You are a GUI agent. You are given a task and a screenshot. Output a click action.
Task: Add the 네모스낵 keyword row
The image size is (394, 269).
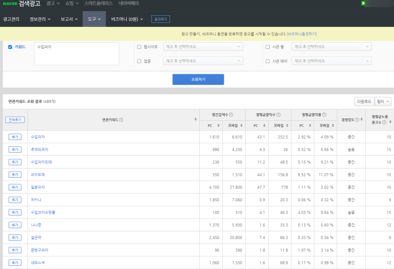pyautogui.click(x=15, y=262)
